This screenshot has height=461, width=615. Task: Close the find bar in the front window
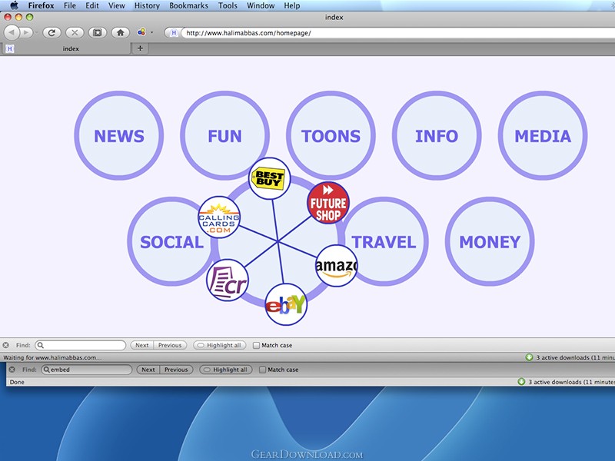[5, 345]
